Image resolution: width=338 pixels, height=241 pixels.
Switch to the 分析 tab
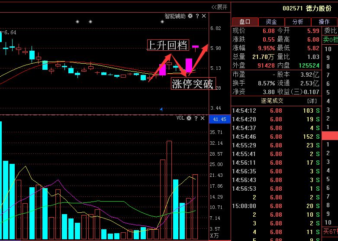click(298, 22)
